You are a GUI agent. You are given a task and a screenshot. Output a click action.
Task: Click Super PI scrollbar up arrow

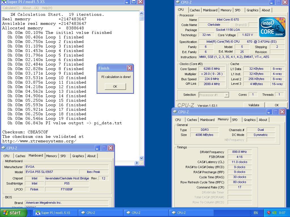[142, 14]
